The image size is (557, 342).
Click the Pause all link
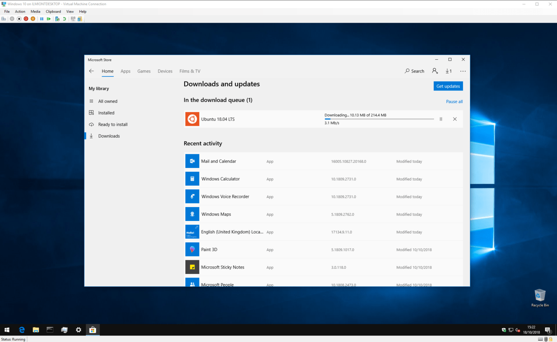(x=454, y=102)
